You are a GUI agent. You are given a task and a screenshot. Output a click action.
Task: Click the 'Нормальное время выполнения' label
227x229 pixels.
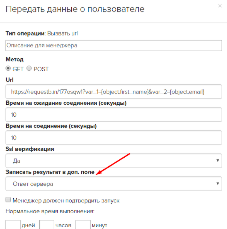(50, 211)
